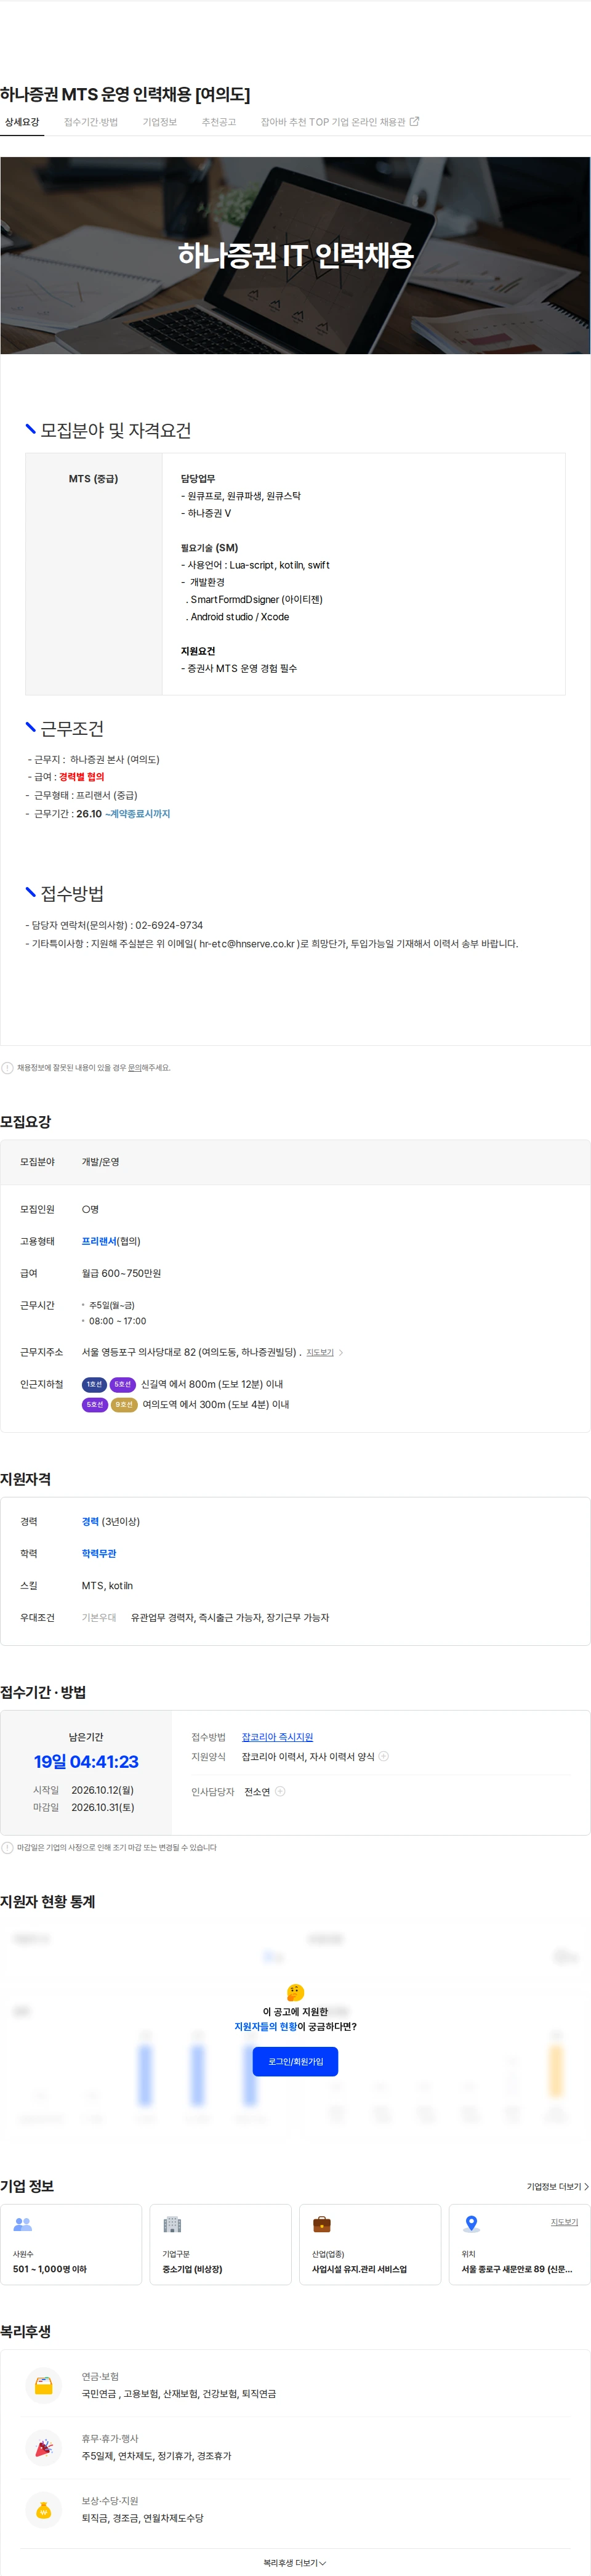The width and height of the screenshot is (591, 2576).
Task: Click the 9호선 badge beside 여의도역
Action: click(124, 1405)
